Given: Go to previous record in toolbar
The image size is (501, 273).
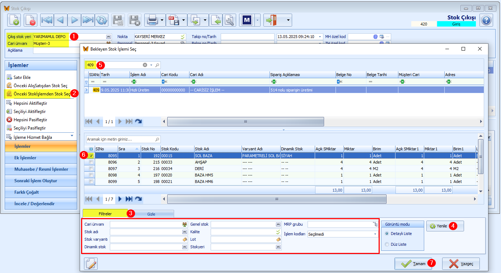Looking at the screenshot, I should coord(61,20).
